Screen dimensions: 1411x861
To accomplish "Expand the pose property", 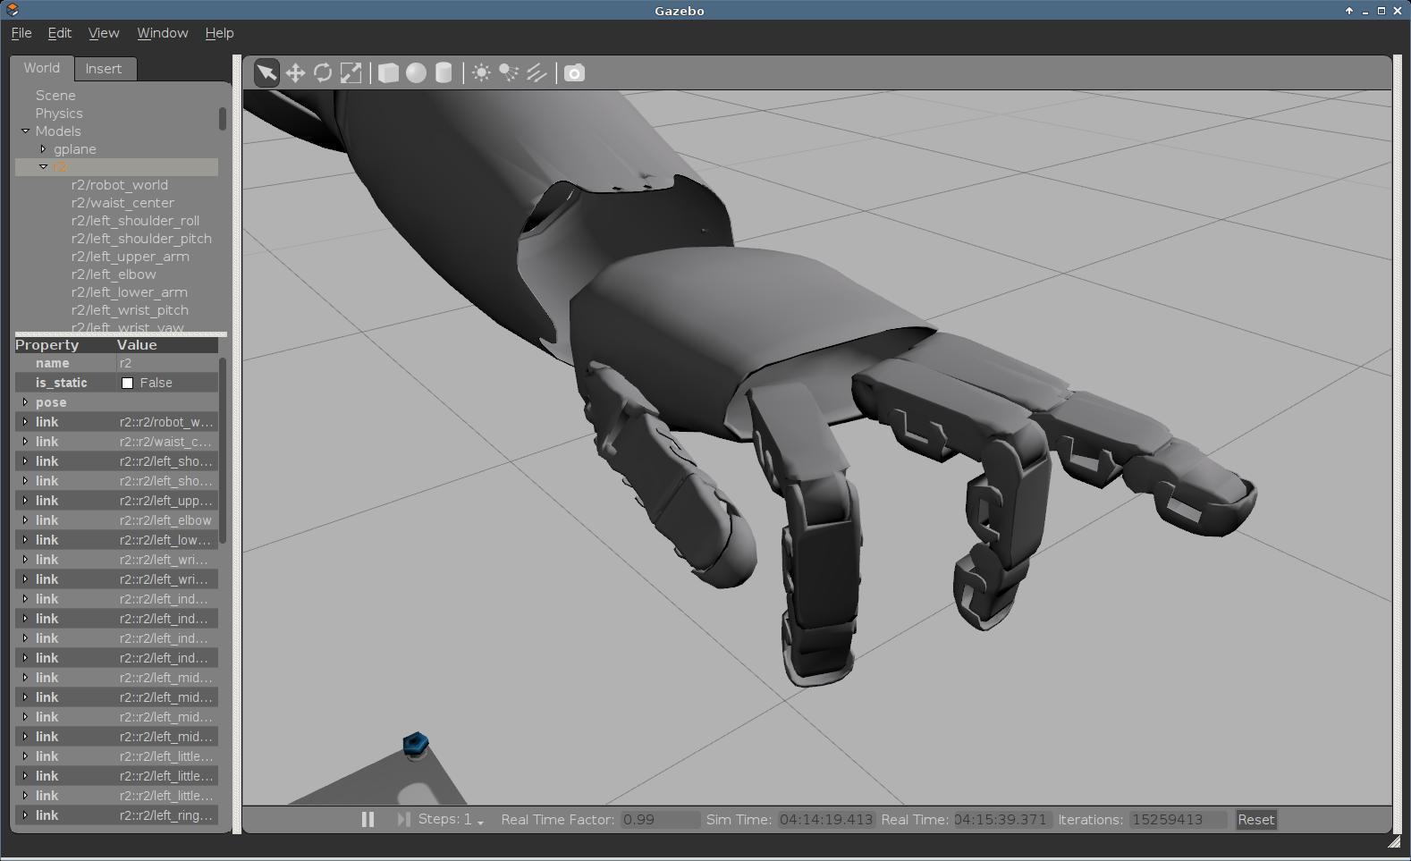I will pos(25,402).
